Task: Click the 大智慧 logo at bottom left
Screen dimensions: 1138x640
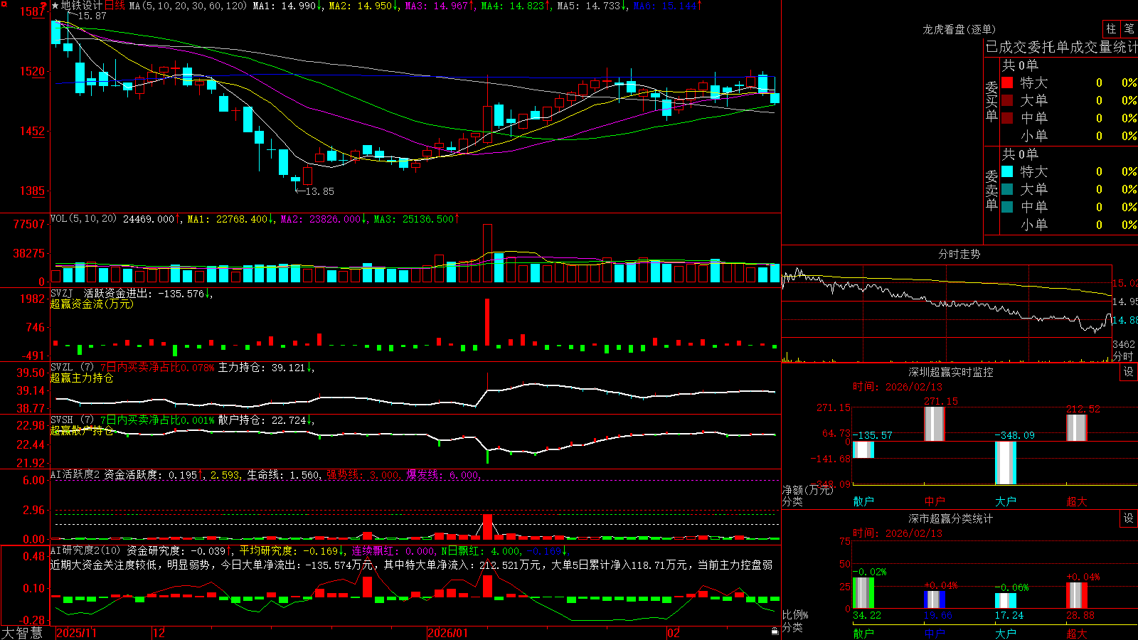Action: tap(22, 633)
